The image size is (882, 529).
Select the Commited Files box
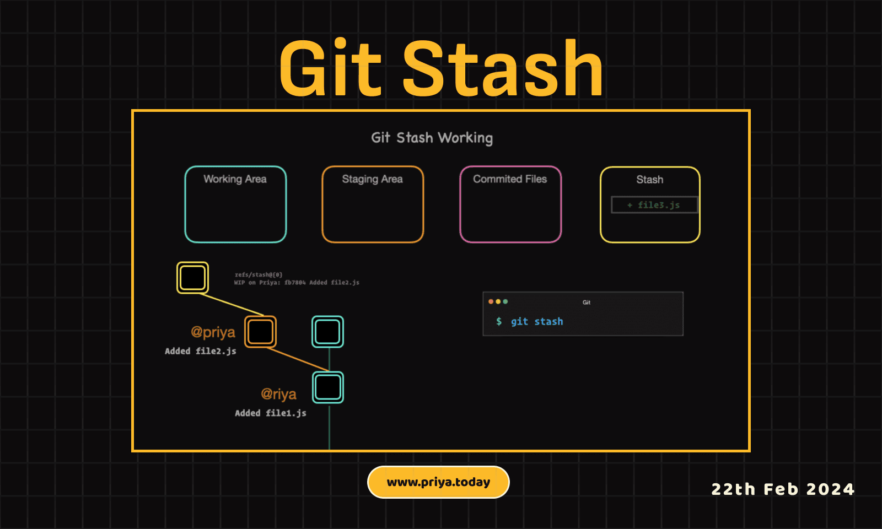coord(510,204)
